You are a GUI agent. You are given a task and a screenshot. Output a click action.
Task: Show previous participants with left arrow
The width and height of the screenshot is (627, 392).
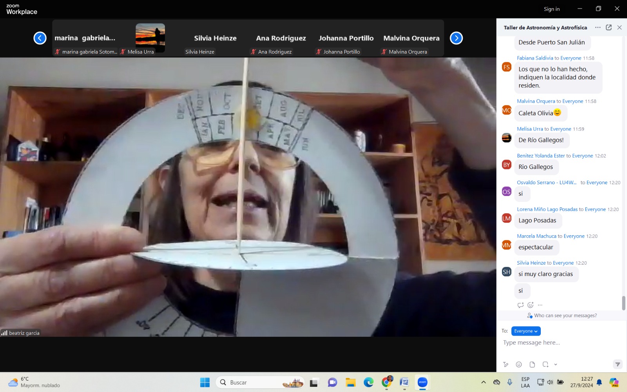point(40,38)
